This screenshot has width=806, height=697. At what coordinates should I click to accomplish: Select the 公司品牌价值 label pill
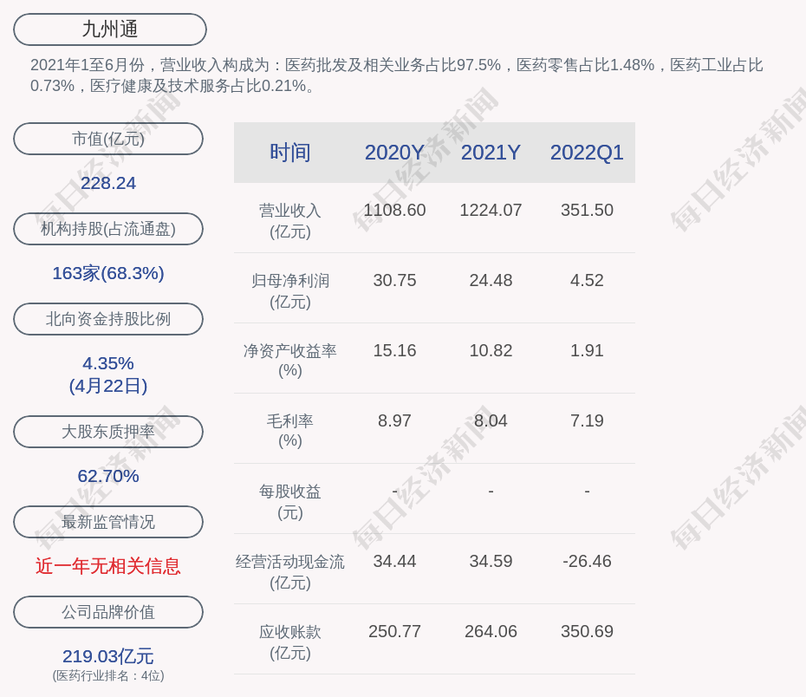click(x=108, y=612)
